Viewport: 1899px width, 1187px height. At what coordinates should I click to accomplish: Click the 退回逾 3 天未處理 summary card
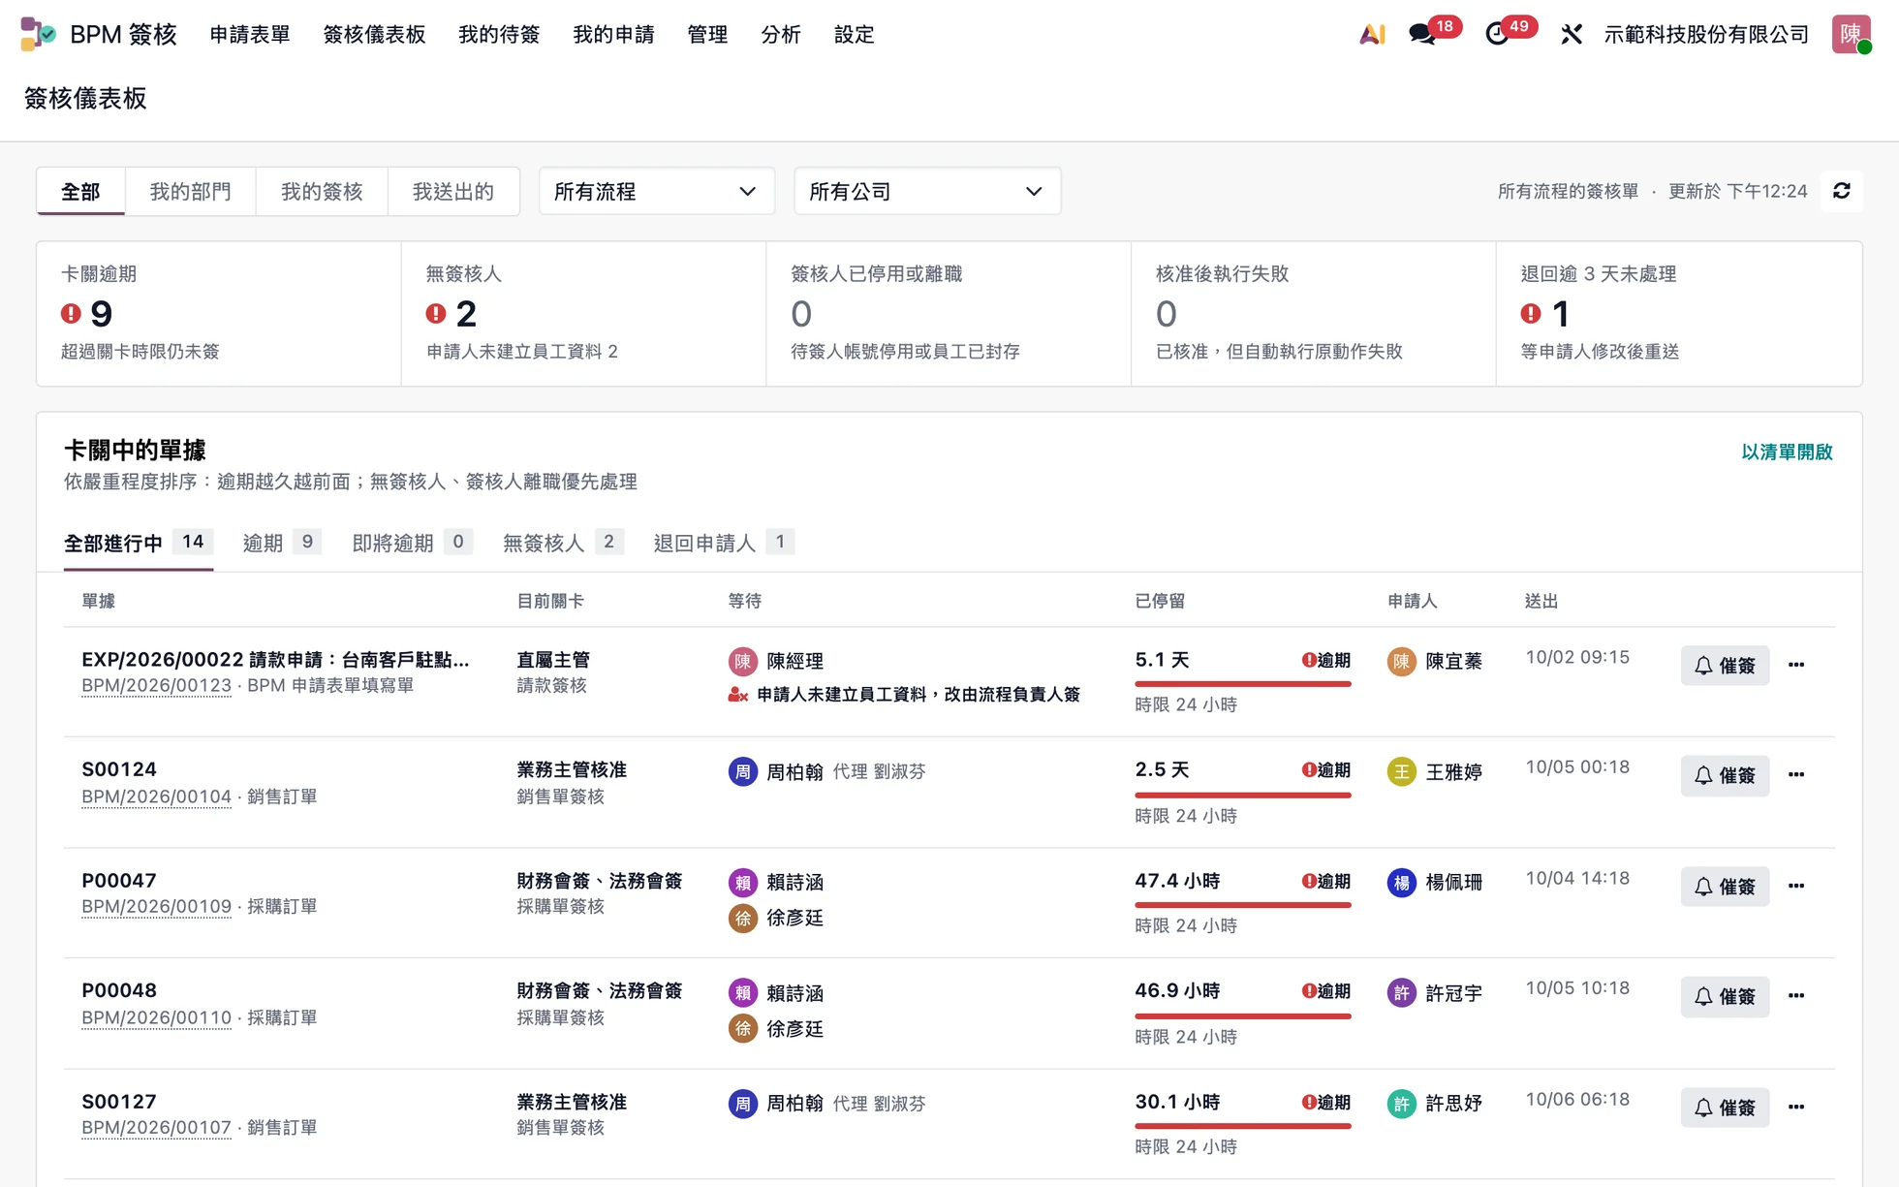(1679, 314)
